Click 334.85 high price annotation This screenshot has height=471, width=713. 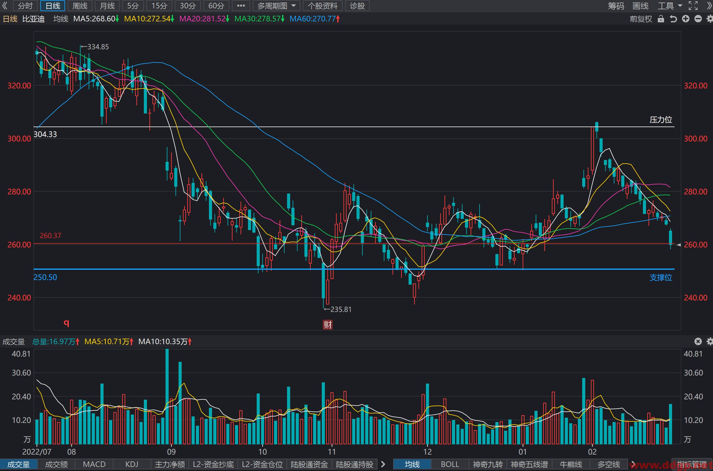(95, 47)
